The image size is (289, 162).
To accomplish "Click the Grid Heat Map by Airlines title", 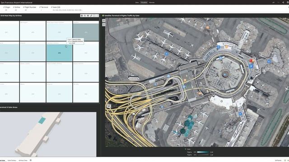I will point(11,16).
